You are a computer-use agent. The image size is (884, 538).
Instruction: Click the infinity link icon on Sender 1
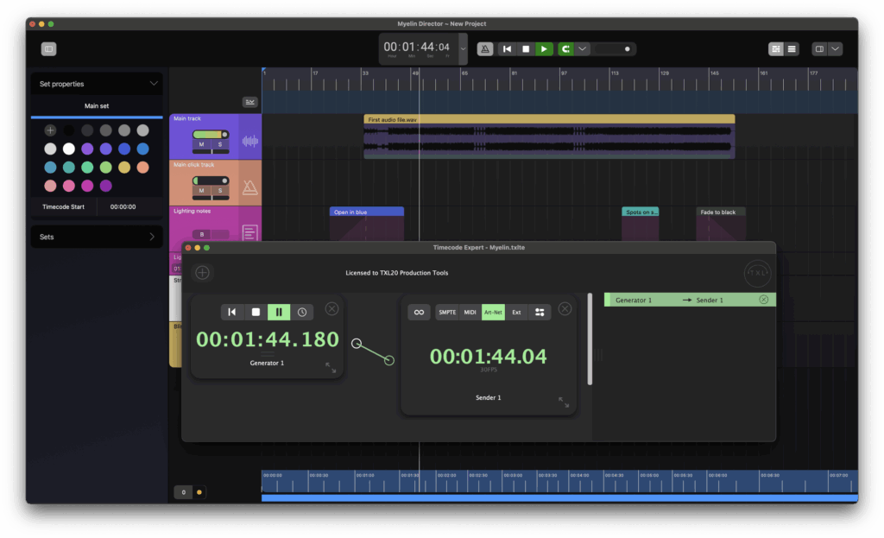[419, 312]
